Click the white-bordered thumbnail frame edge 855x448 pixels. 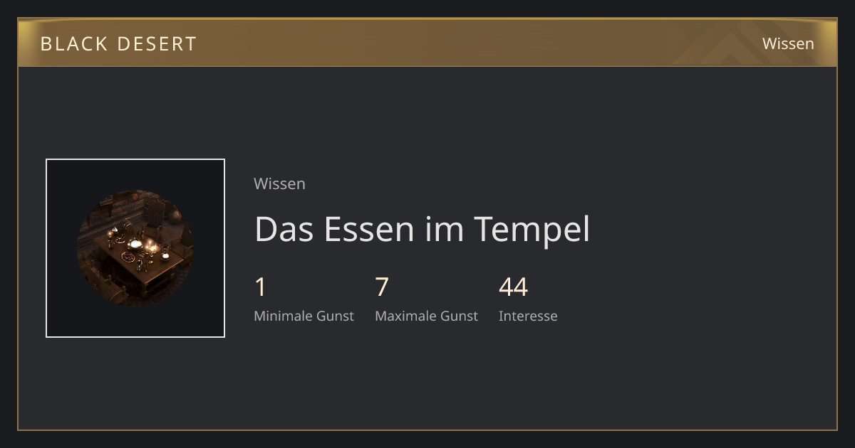point(46,248)
